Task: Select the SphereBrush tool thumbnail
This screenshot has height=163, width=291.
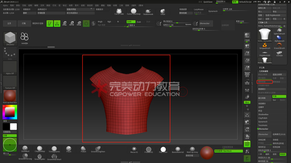Action: coord(279,32)
